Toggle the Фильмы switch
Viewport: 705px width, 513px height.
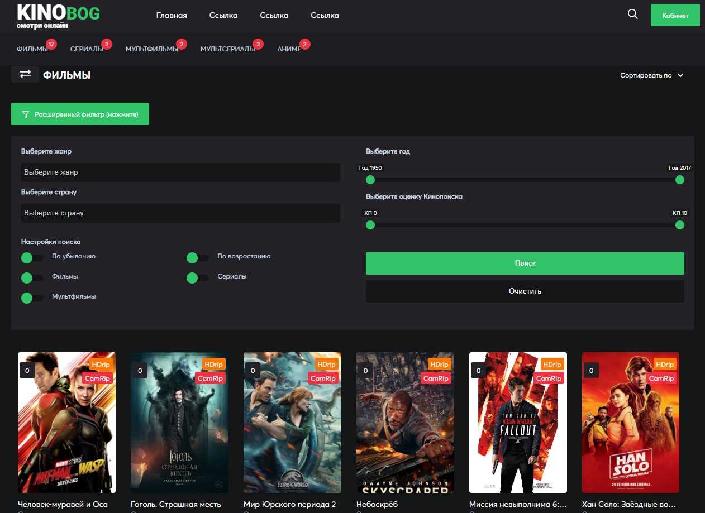(x=32, y=277)
